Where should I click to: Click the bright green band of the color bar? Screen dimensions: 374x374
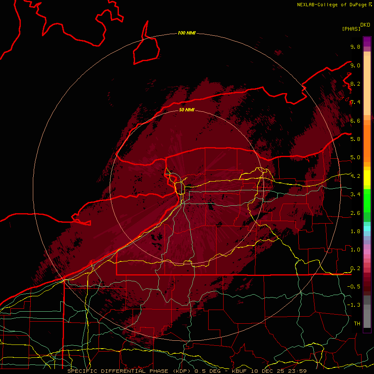367,201
